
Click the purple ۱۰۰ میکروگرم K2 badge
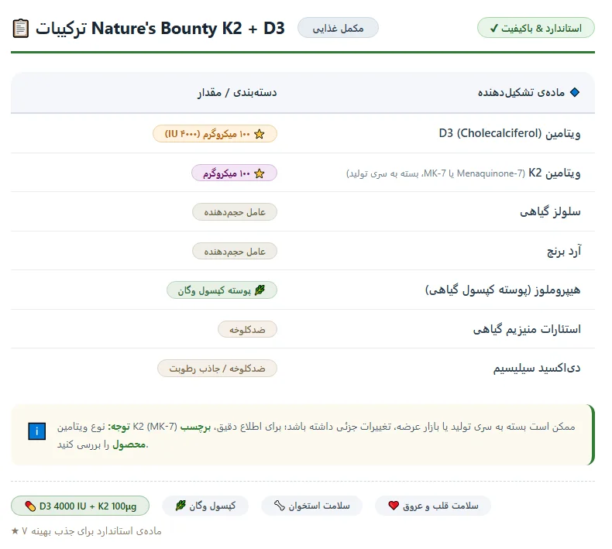click(x=234, y=173)
